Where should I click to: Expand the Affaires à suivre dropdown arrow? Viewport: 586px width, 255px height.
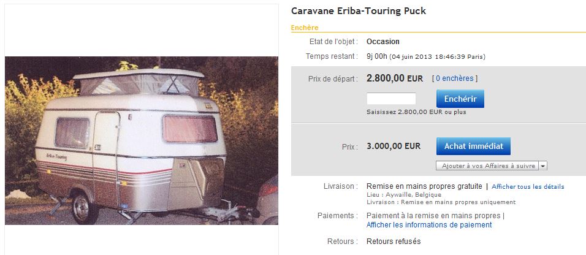point(543,166)
